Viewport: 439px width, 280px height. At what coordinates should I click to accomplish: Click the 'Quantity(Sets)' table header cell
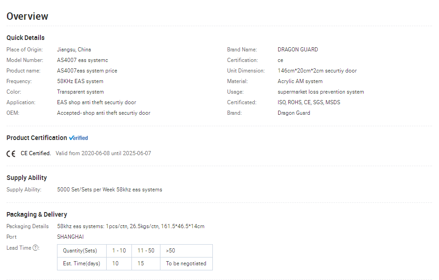tap(82, 251)
